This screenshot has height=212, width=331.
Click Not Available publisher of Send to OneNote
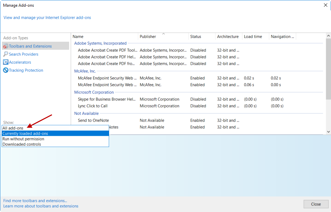[152, 120]
